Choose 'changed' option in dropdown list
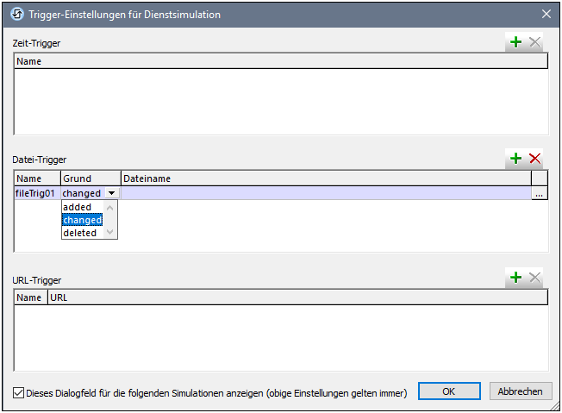562x413 pixels. pos(82,220)
